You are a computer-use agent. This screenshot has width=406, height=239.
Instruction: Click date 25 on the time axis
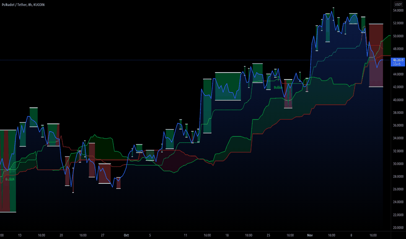pos(268,236)
